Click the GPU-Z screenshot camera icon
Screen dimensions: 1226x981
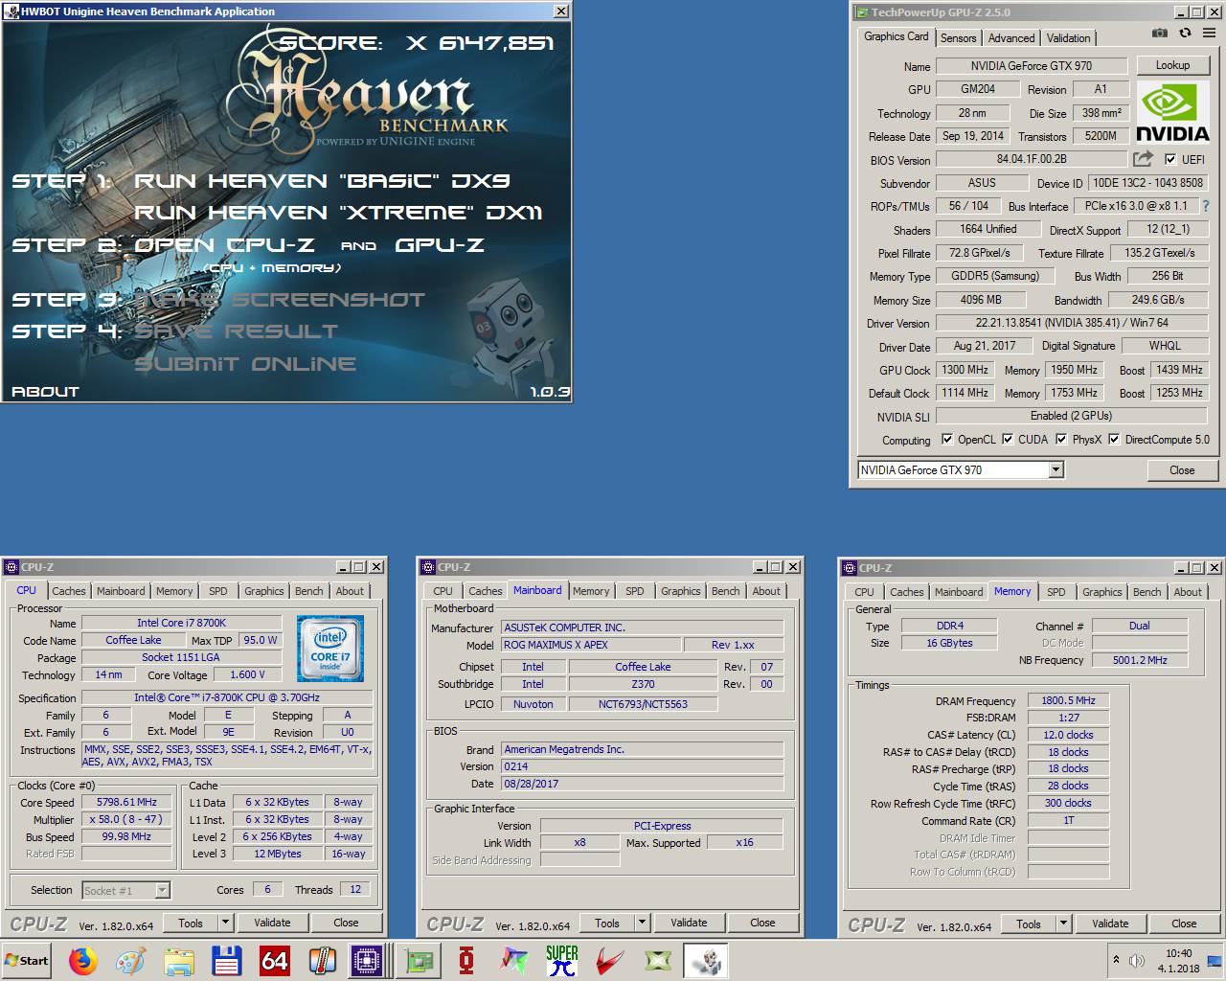1159,34
